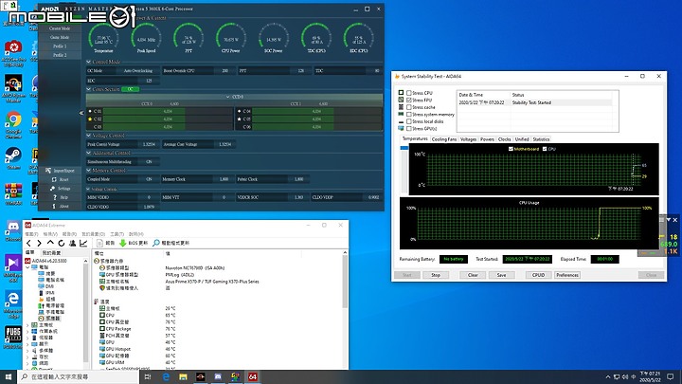Collapse Ryzen Master sidebar with double chevron
Image resolution: width=682 pixels, height=384 pixels.
(x=81, y=113)
